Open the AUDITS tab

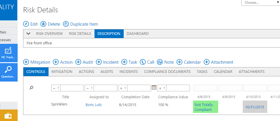coord(107,72)
